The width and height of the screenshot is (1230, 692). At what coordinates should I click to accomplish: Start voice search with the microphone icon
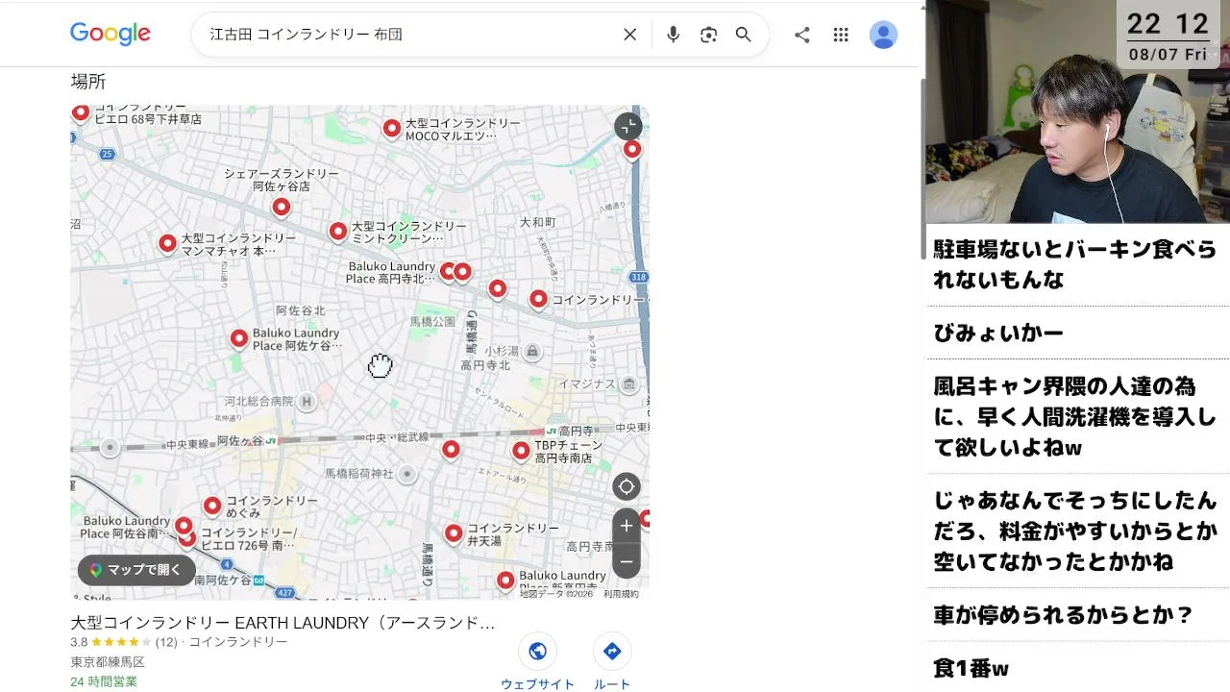673,35
